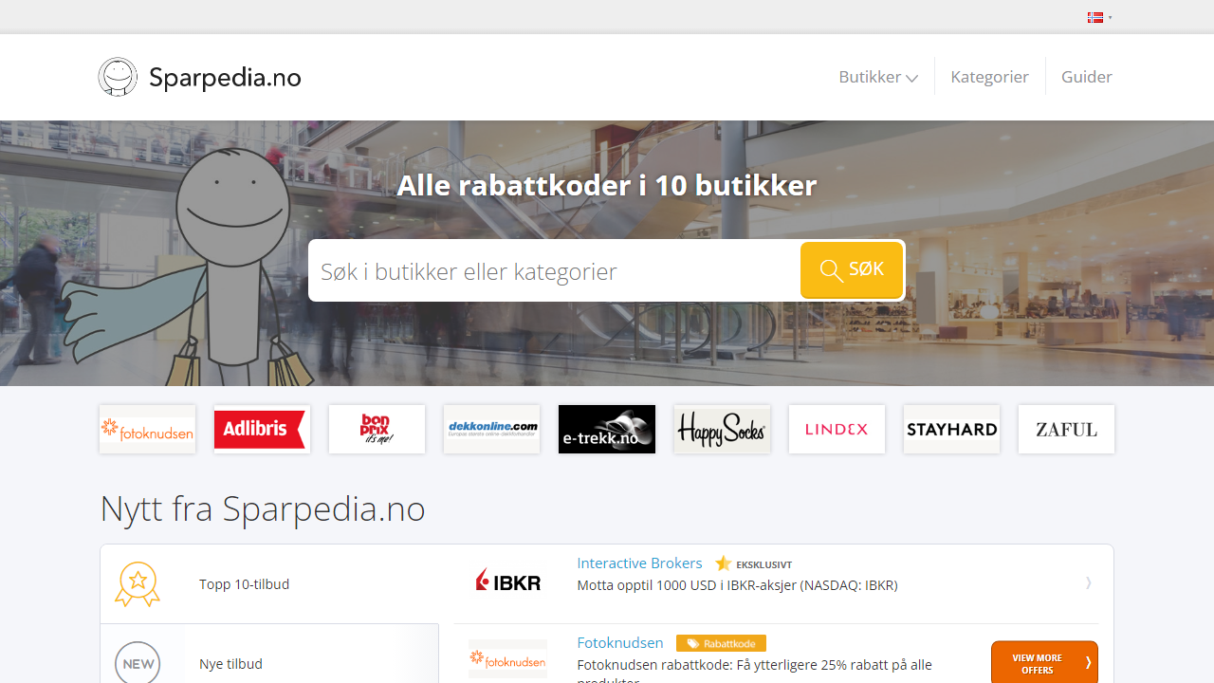Choose the e-trekk.no store logo
Screen dimensions: 1214x683
(607, 429)
